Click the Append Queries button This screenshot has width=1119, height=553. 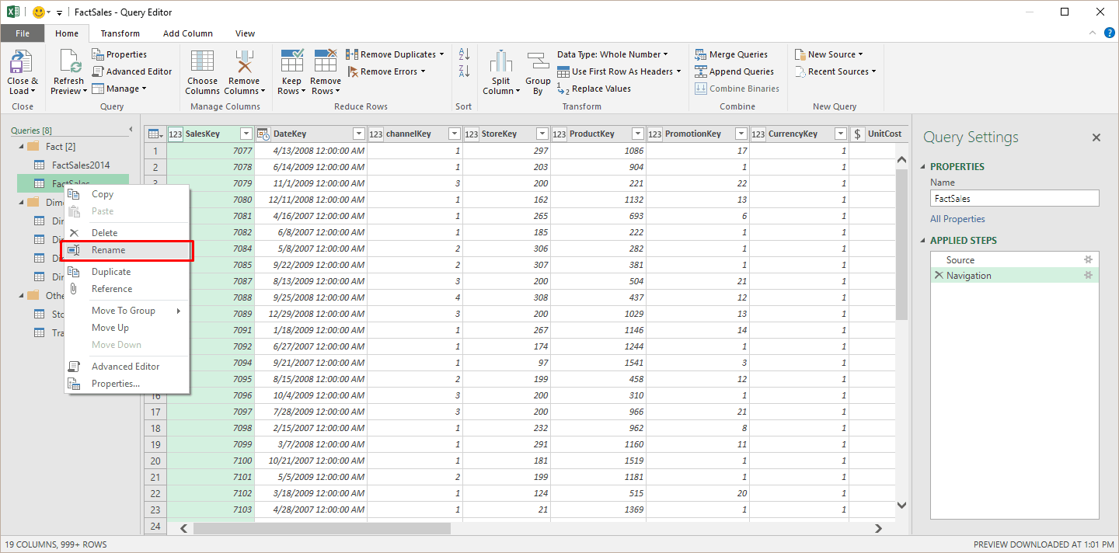[x=734, y=71]
